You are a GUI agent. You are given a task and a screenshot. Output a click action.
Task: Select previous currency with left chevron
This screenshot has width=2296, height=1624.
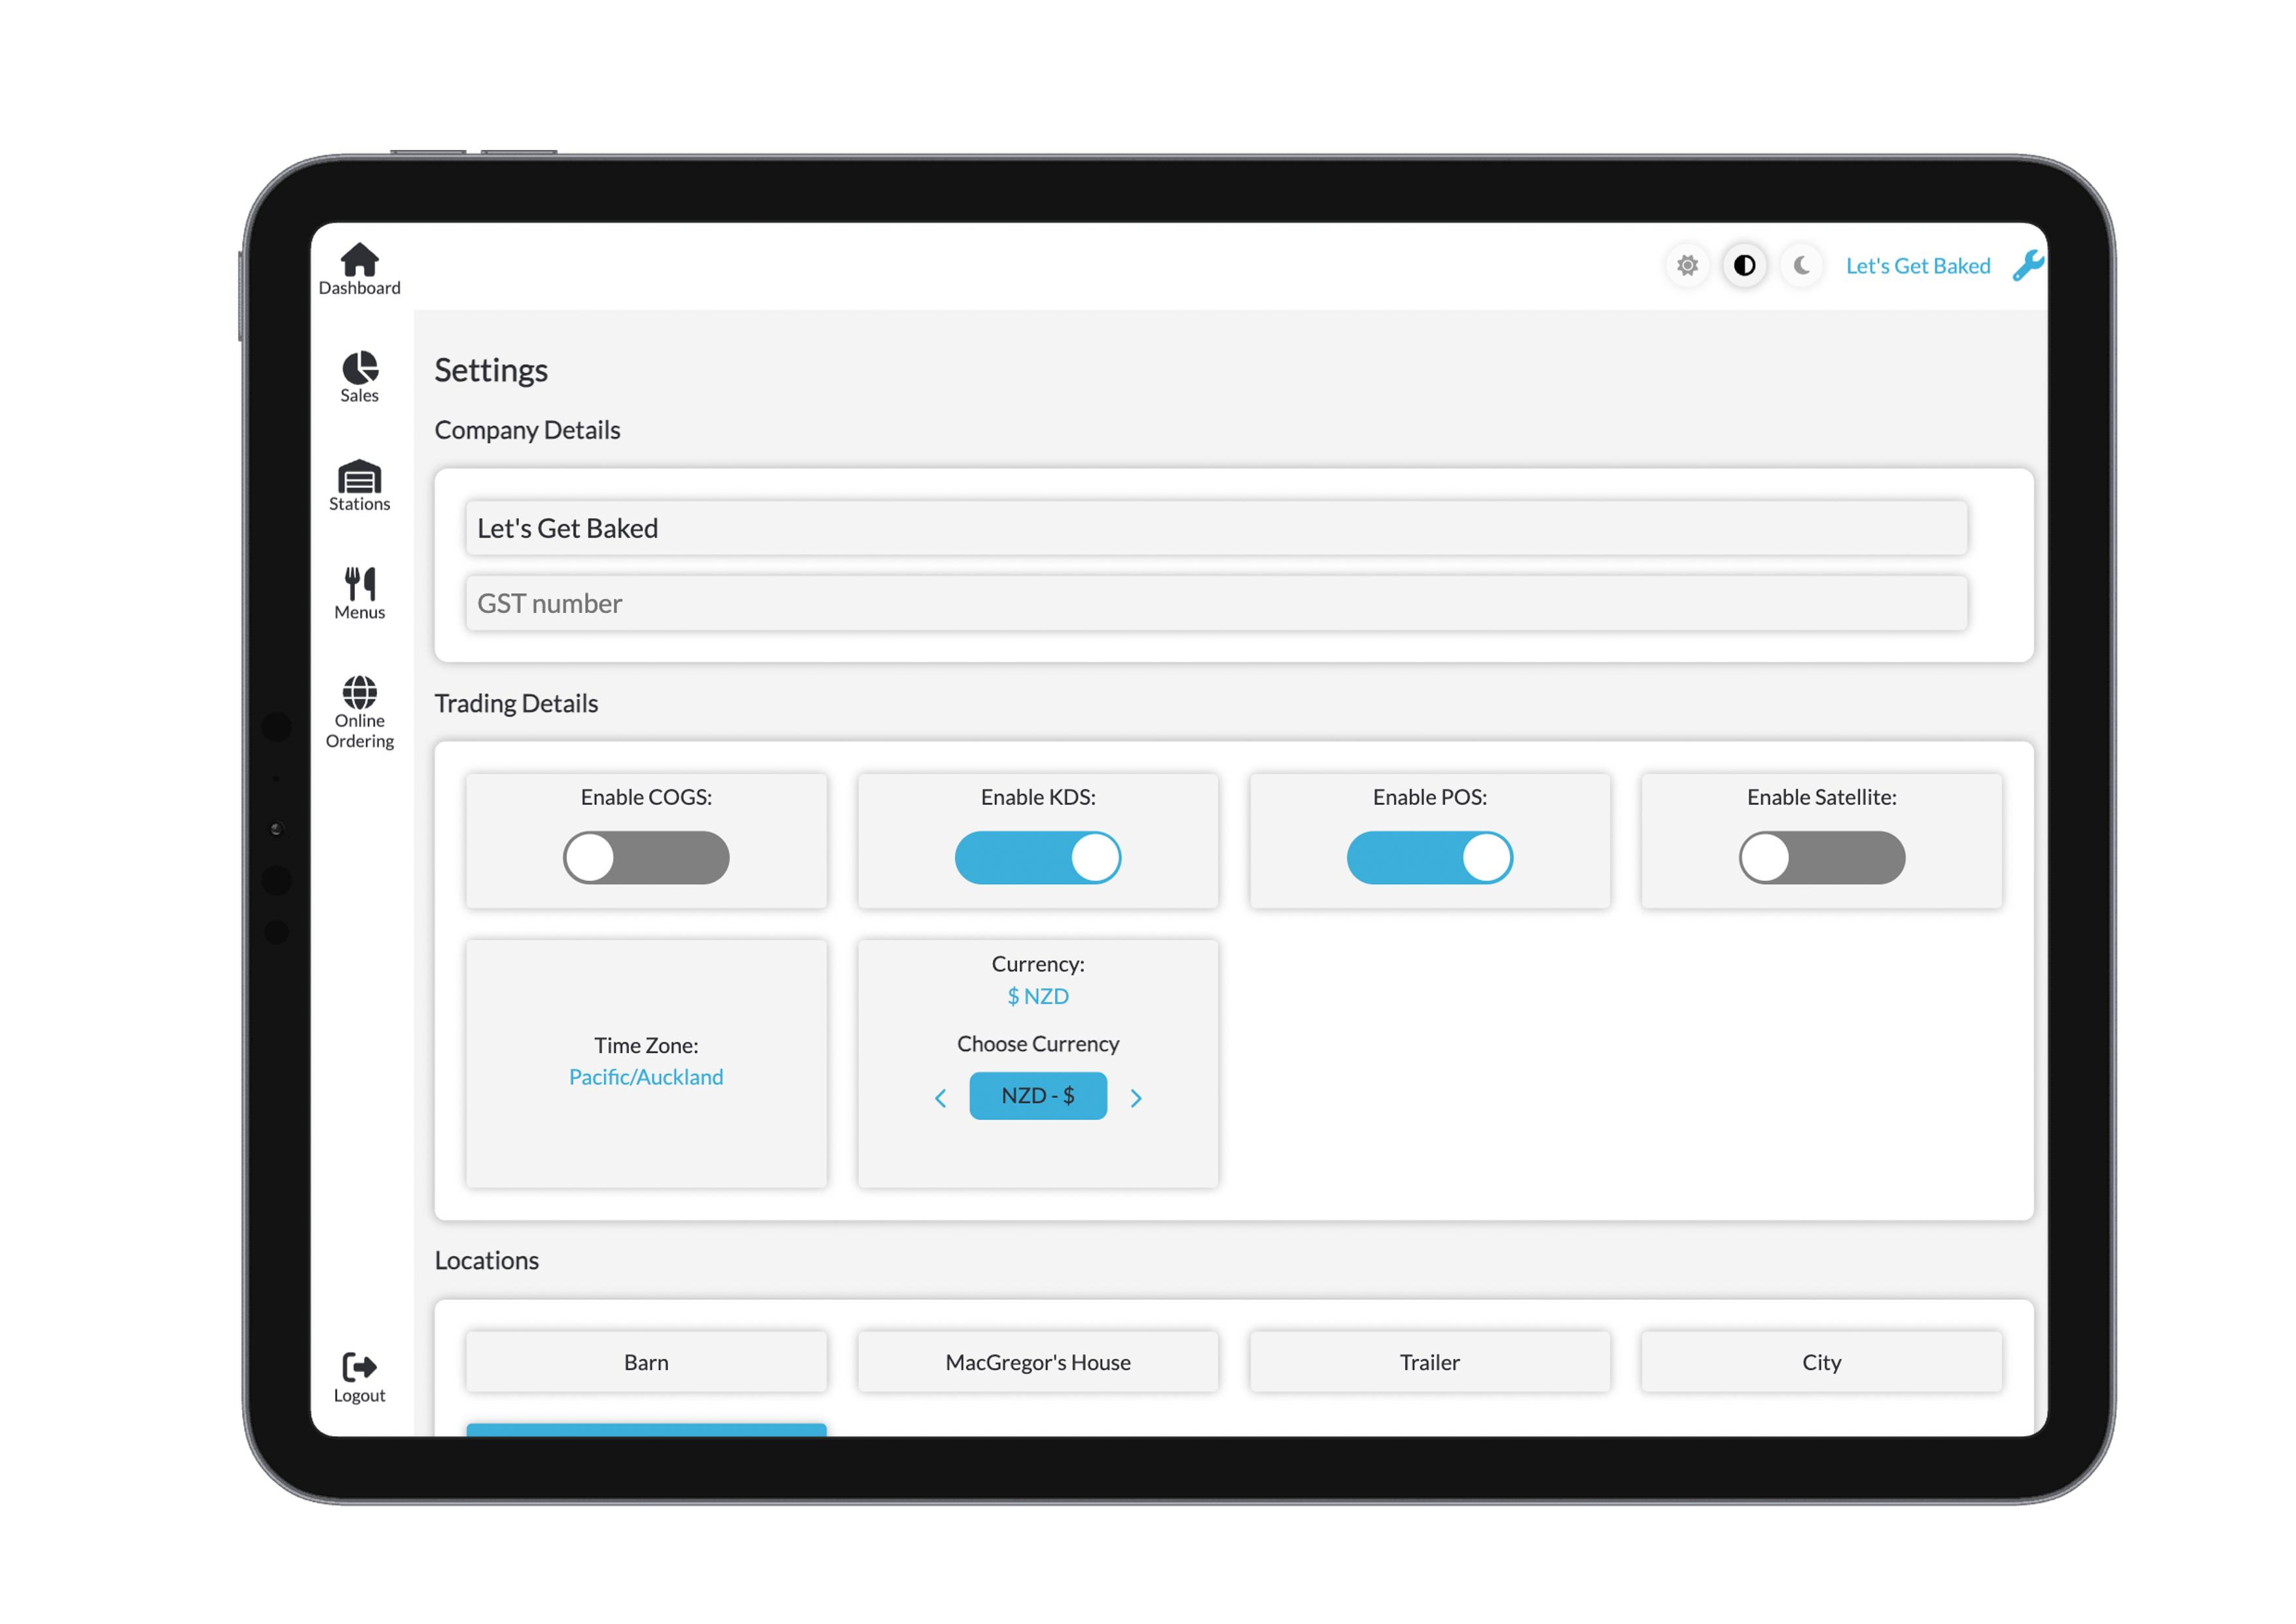point(940,1098)
